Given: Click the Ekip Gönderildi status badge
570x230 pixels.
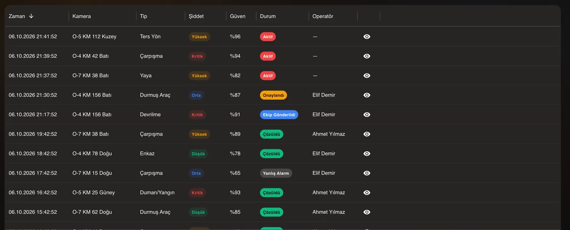Looking at the screenshot, I should pyautogui.click(x=279, y=115).
